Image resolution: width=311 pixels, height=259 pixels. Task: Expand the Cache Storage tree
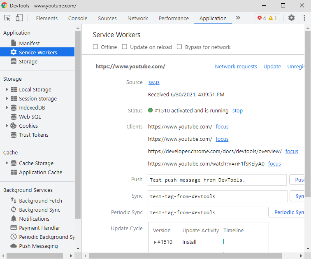tap(7, 163)
